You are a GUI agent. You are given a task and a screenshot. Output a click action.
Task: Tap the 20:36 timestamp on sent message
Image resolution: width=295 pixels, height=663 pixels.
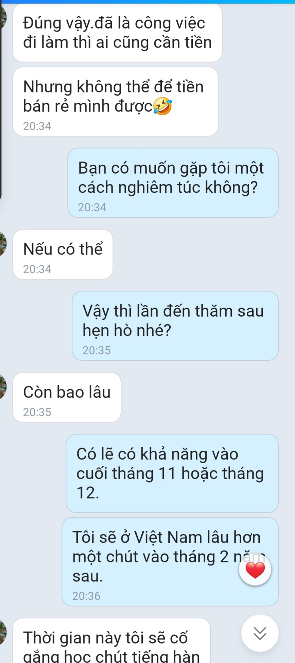click(x=86, y=596)
